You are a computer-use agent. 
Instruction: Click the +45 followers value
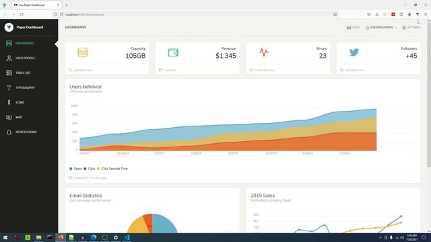(x=411, y=56)
